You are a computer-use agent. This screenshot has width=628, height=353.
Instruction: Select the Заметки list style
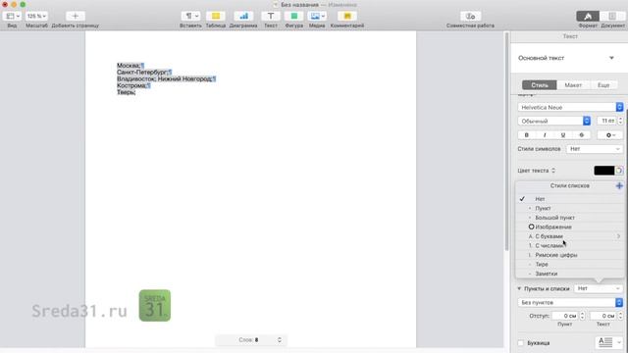coord(569,274)
